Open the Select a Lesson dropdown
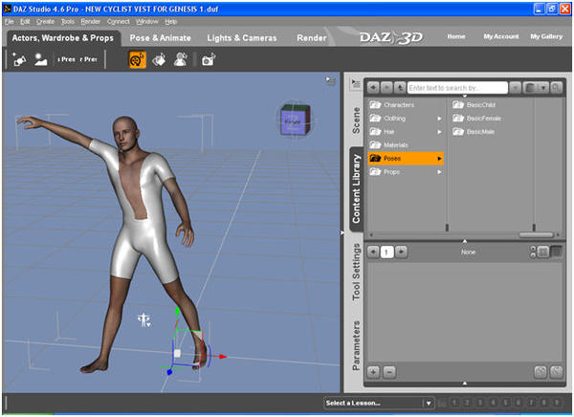 (379, 403)
